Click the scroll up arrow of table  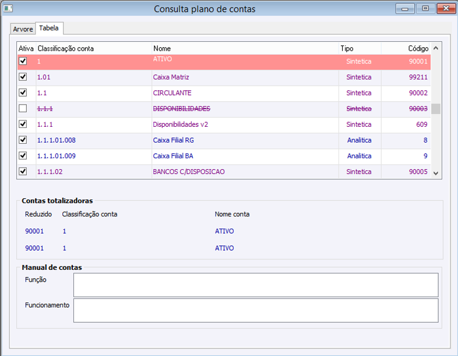coord(436,48)
